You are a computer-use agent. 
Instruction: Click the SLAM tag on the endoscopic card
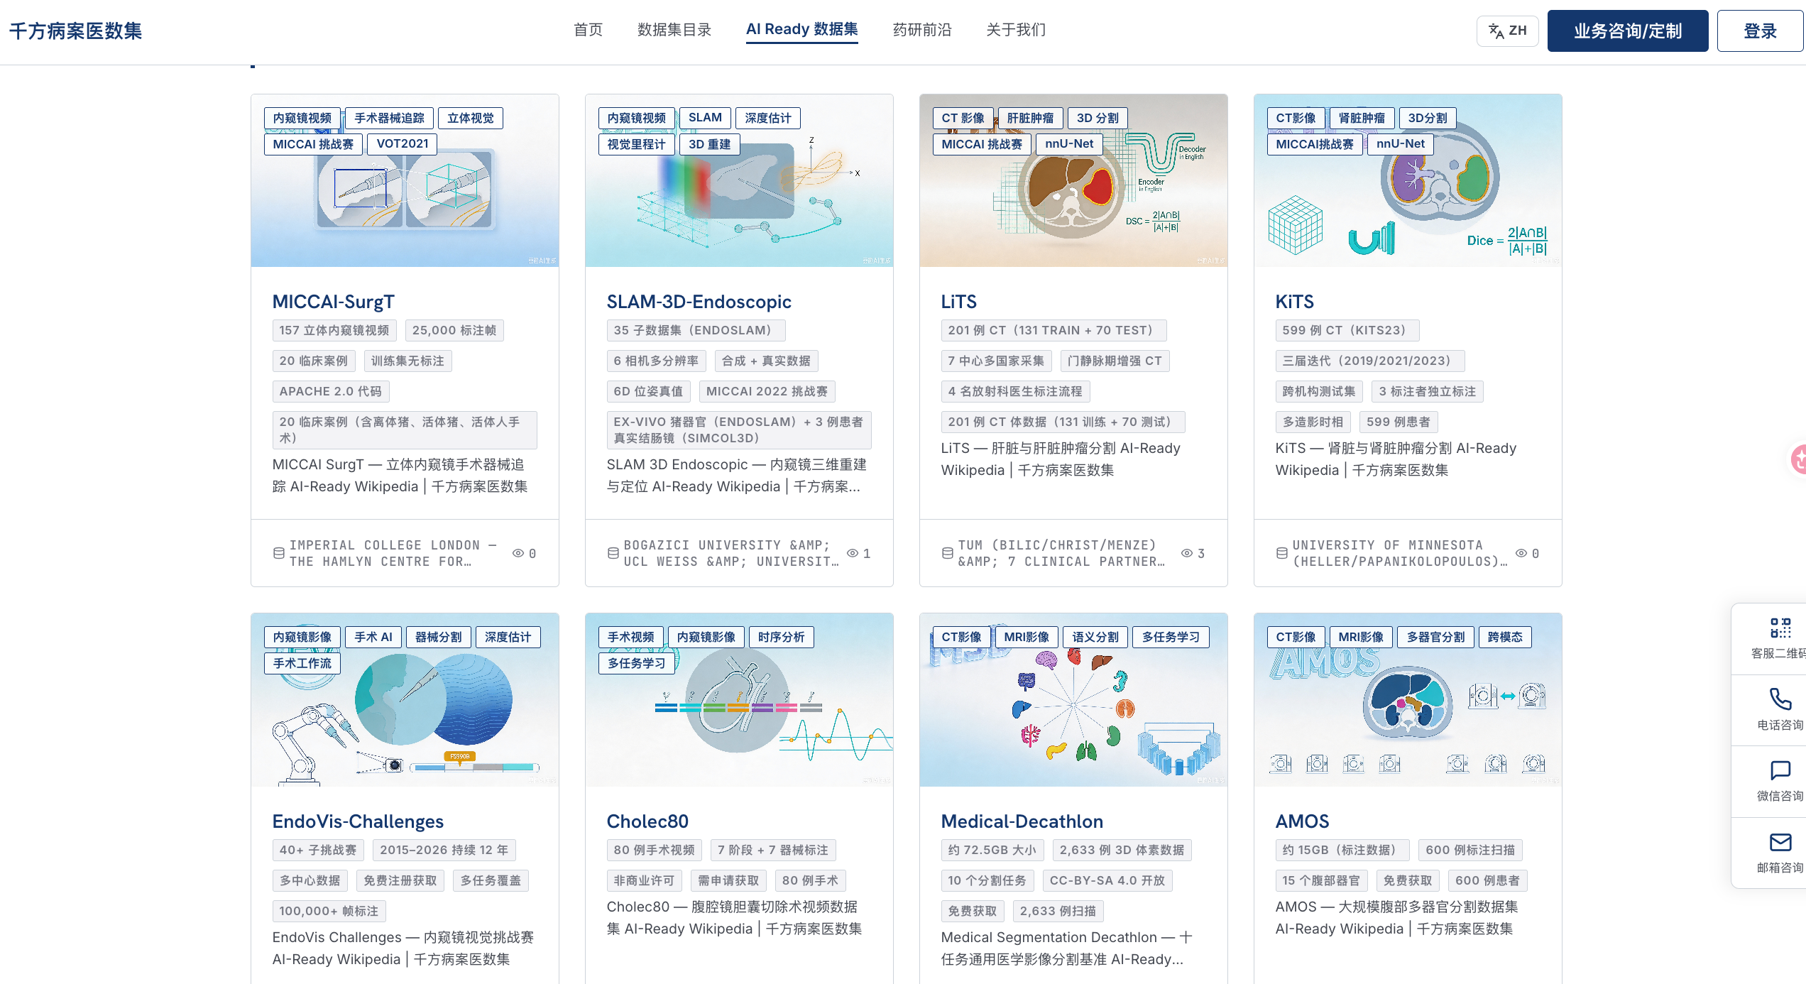(705, 118)
